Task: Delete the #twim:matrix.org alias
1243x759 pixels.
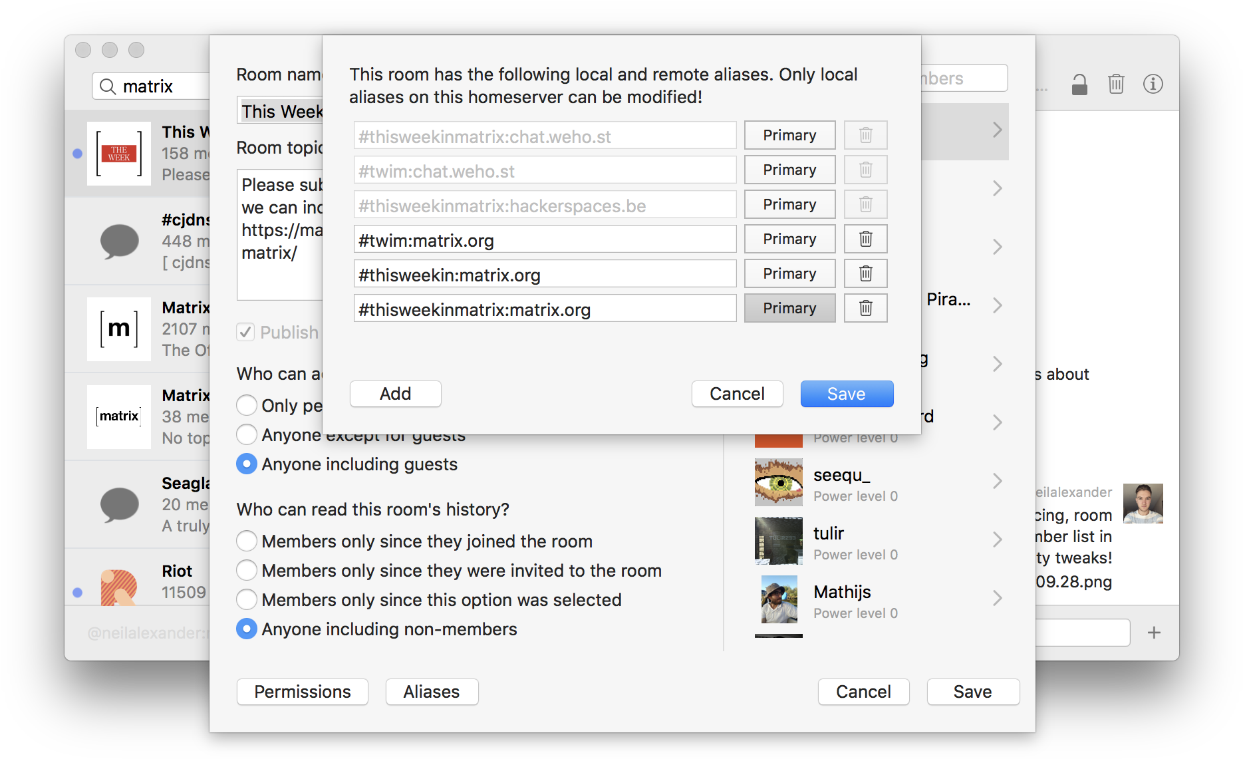Action: point(865,239)
